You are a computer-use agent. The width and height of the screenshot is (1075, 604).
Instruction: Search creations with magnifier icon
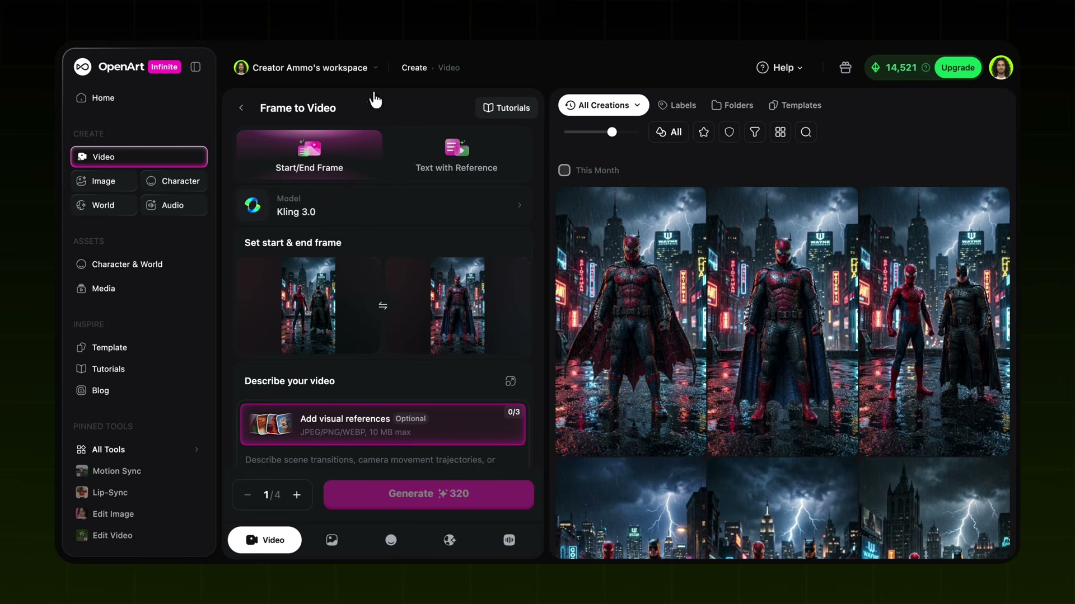(x=806, y=132)
